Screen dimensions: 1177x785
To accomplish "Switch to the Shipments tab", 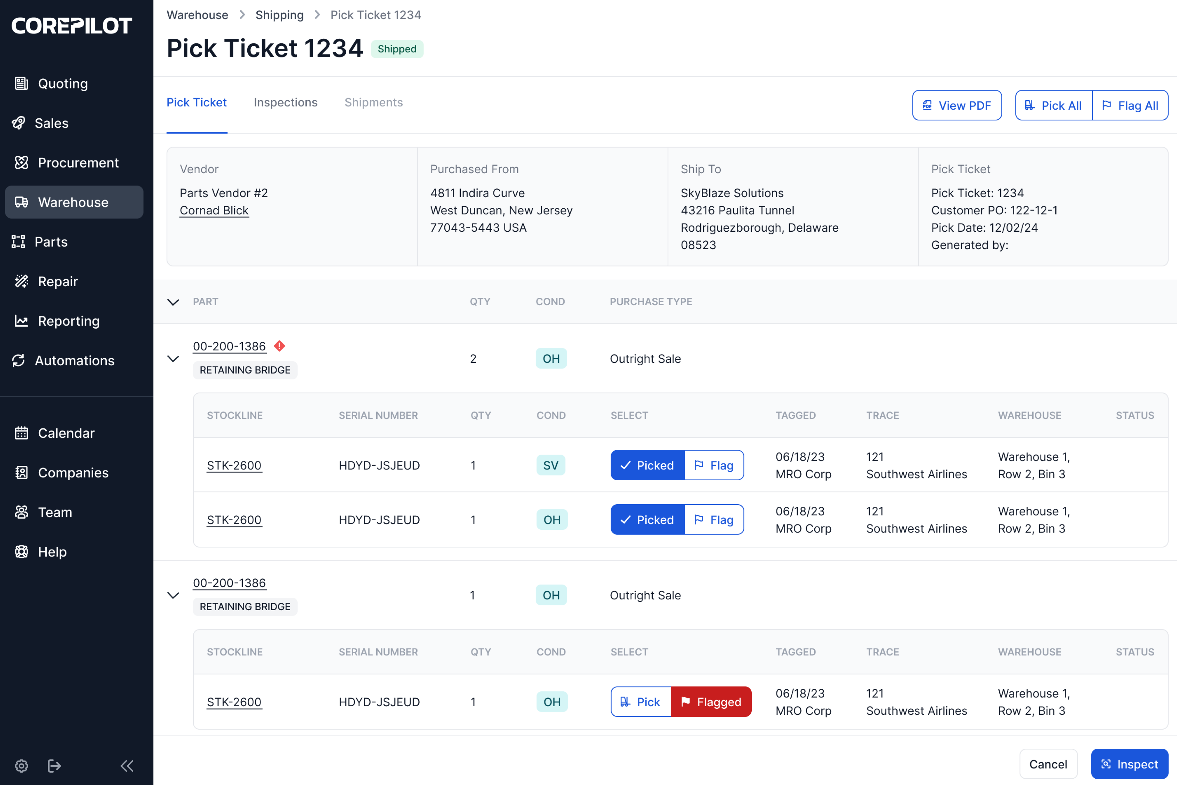I will pyautogui.click(x=373, y=103).
